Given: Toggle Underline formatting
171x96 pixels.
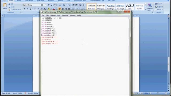Looking at the screenshot, I should click(x=30, y=9).
